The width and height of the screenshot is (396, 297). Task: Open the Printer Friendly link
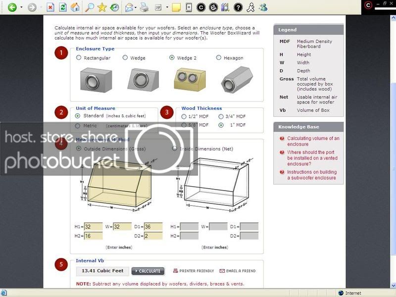click(x=194, y=271)
